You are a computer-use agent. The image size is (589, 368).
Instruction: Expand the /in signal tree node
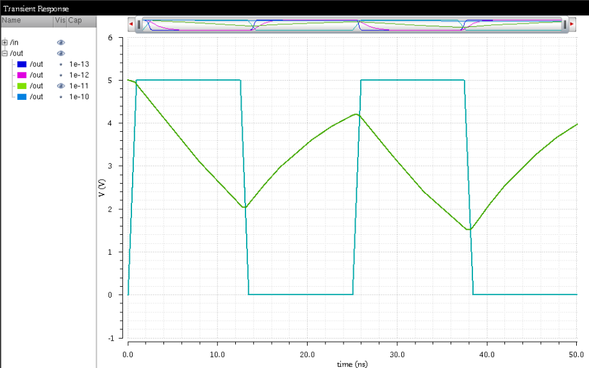click(x=5, y=42)
